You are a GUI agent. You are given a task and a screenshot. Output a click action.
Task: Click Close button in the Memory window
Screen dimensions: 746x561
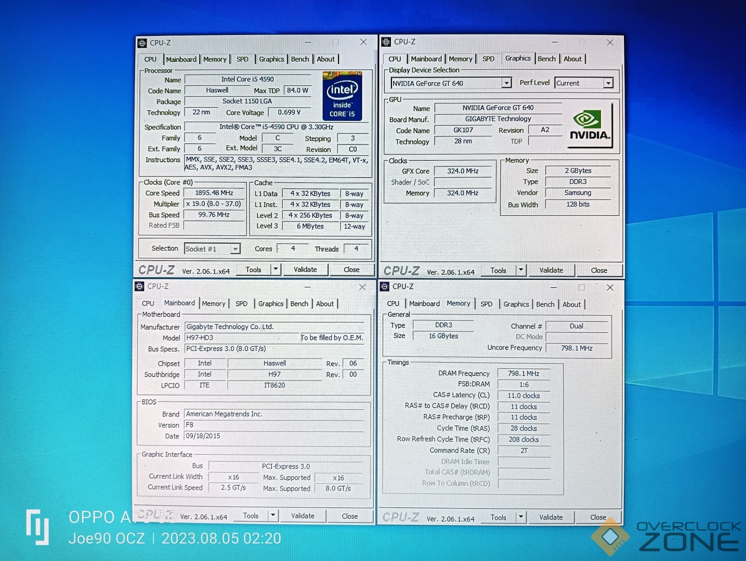click(598, 518)
